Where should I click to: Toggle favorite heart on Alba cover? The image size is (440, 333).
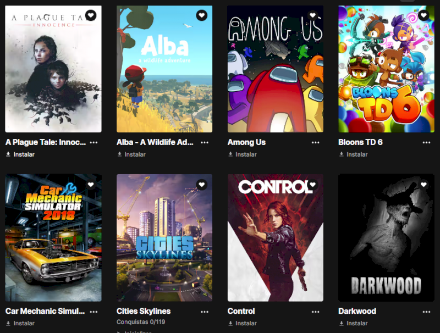(201, 15)
